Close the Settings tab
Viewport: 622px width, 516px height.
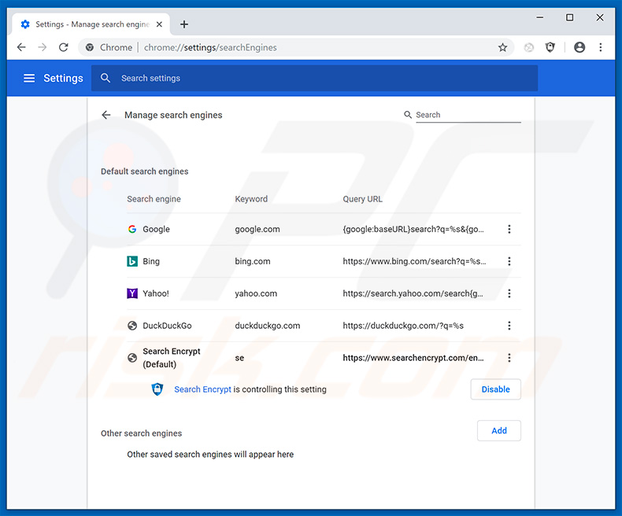159,24
